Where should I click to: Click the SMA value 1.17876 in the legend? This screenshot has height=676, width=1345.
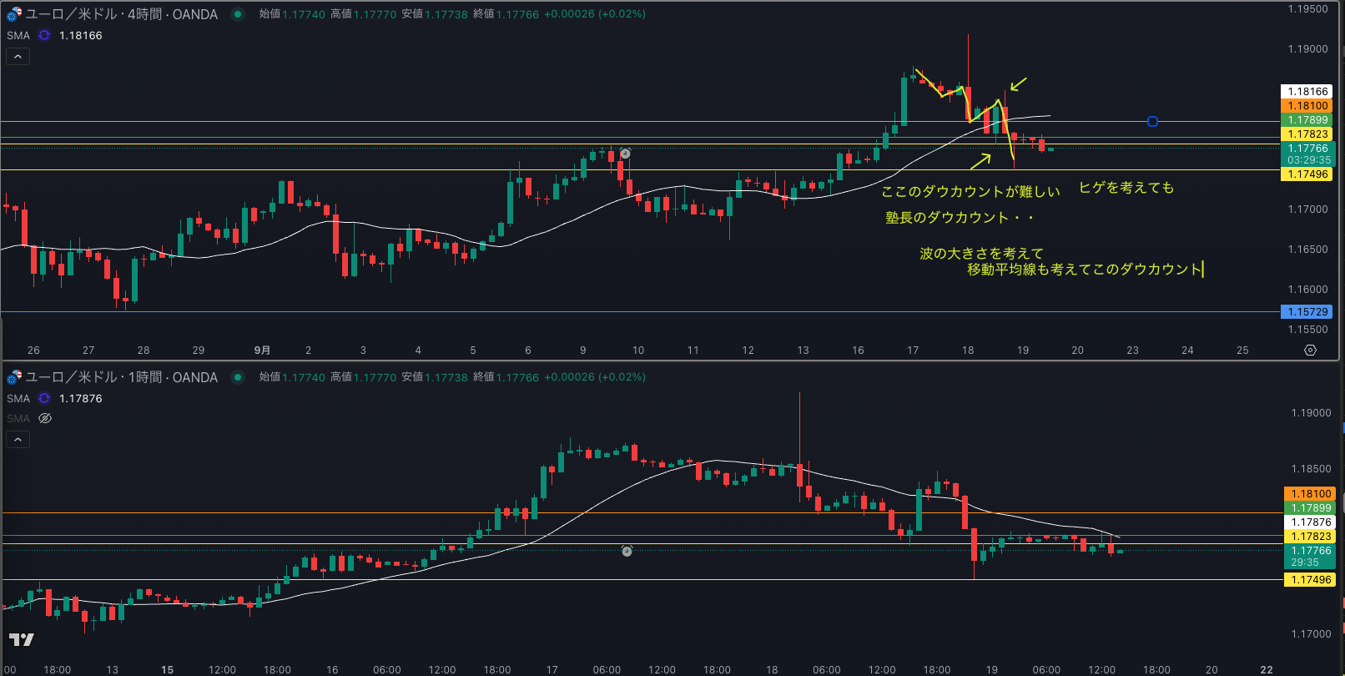[81, 399]
